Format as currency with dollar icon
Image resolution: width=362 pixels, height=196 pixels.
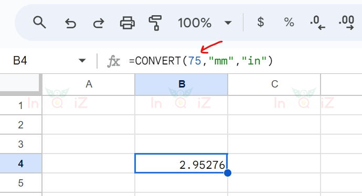click(x=261, y=23)
